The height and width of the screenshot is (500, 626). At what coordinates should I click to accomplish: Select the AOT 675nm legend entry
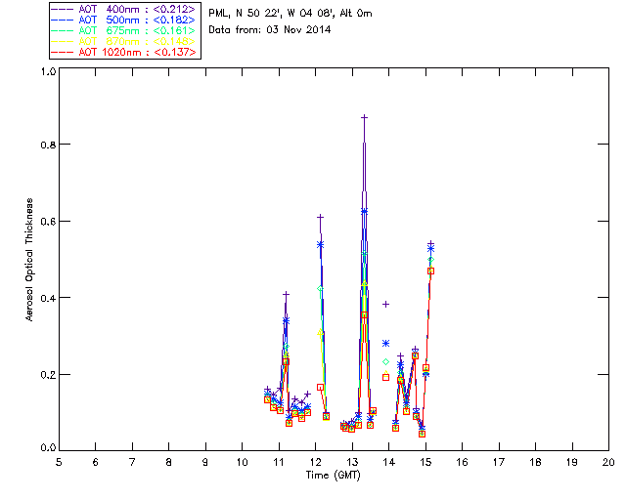(x=124, y=30)
